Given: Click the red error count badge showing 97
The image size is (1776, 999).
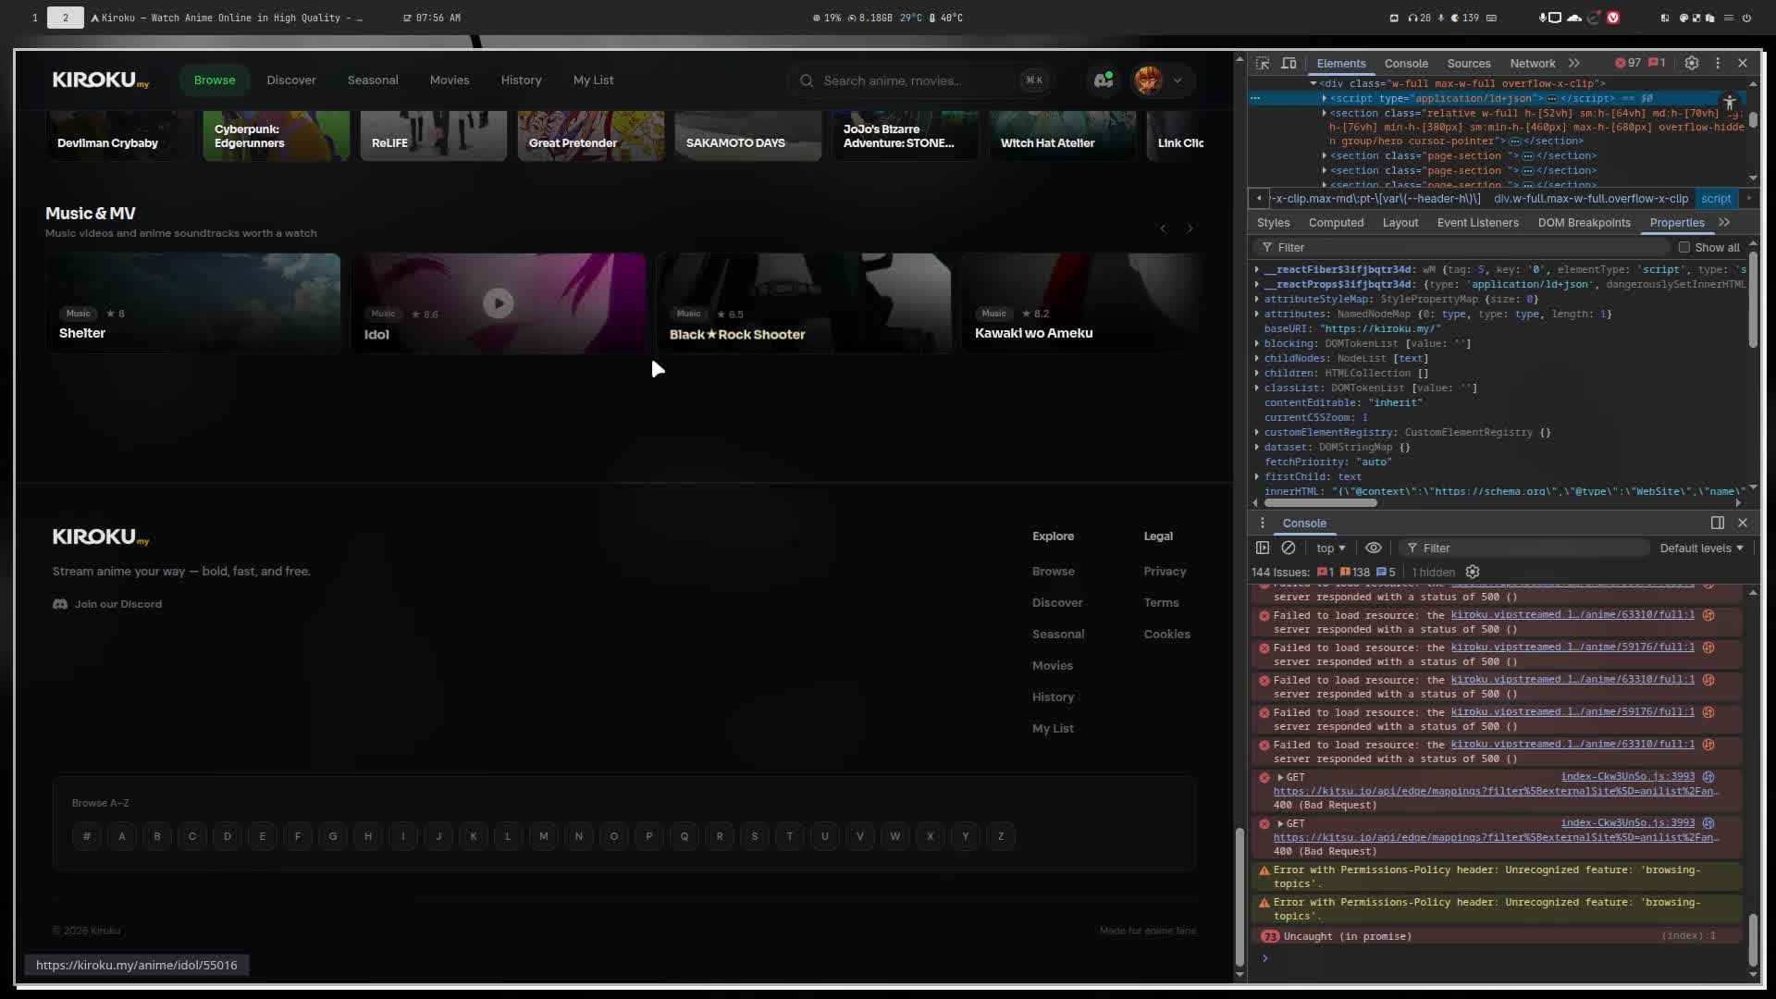Looking at the screenshot, I should point(1628,63).
